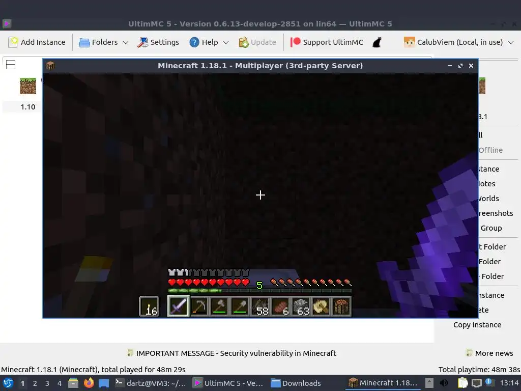
Task: Select the pickaxe hotbar slot
Action: 199,306
